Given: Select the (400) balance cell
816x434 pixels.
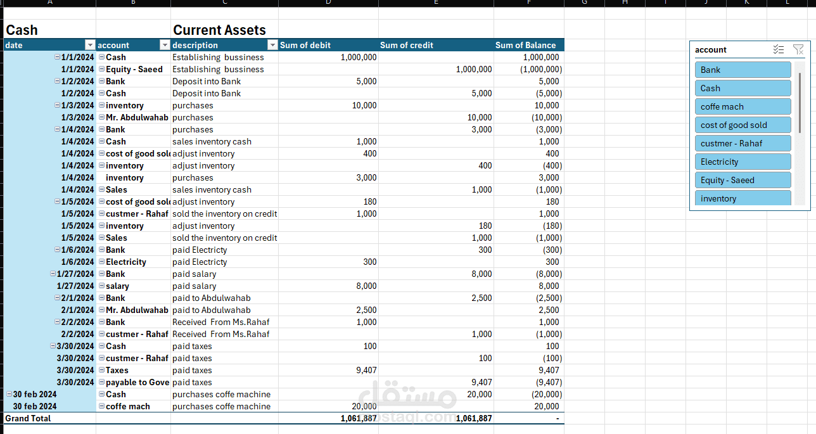Looking at the screenshot, I should click(528, 165).
